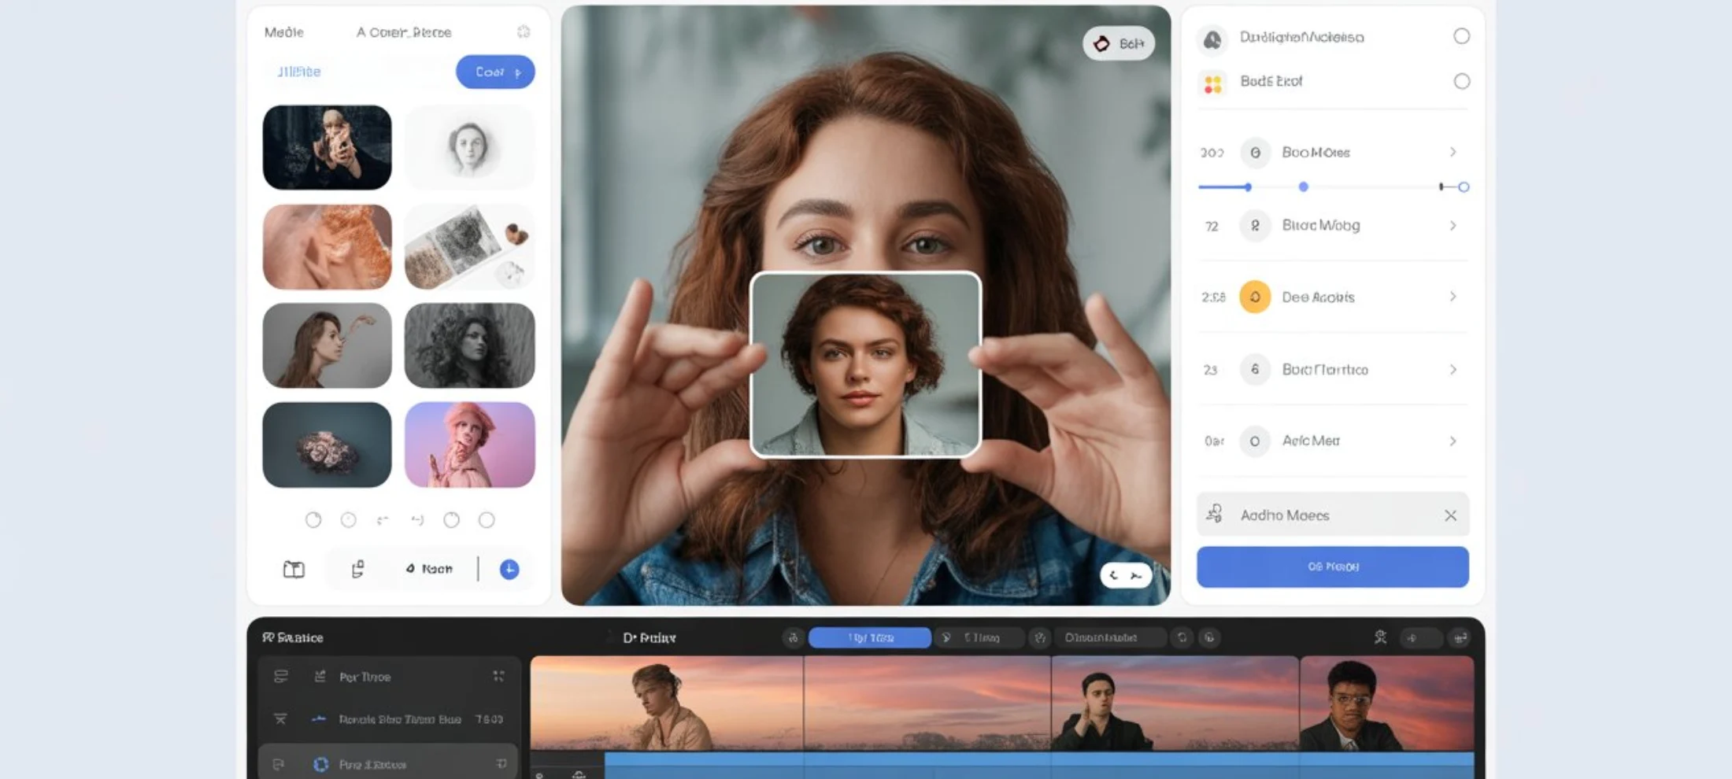This screenshot has width=1732, height=779.
Task: Select the radio button for Dardiigitar
Action: (x=1461, y=36)
